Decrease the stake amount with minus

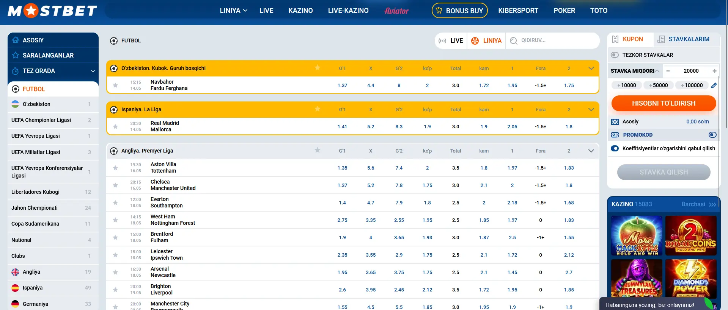point(668,71)
